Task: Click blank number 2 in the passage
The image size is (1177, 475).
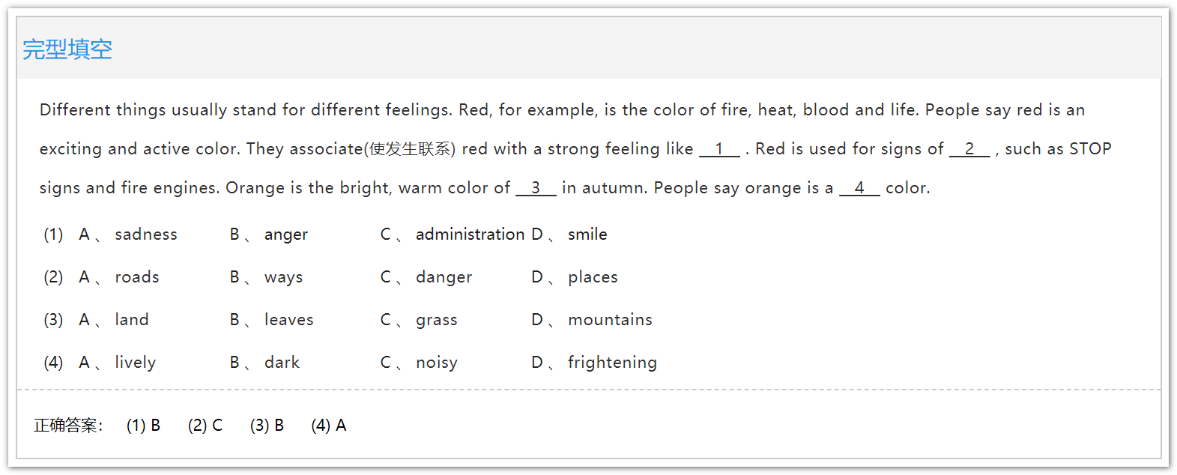Action: click(x=969, y=149)
